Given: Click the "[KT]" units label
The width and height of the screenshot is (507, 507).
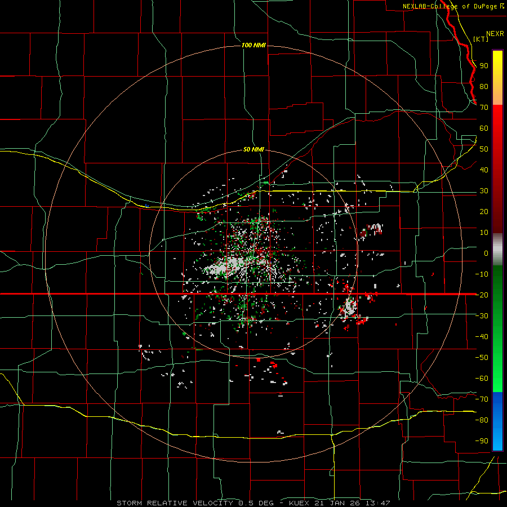Looking at the screenshot, I should pos(481,39).
